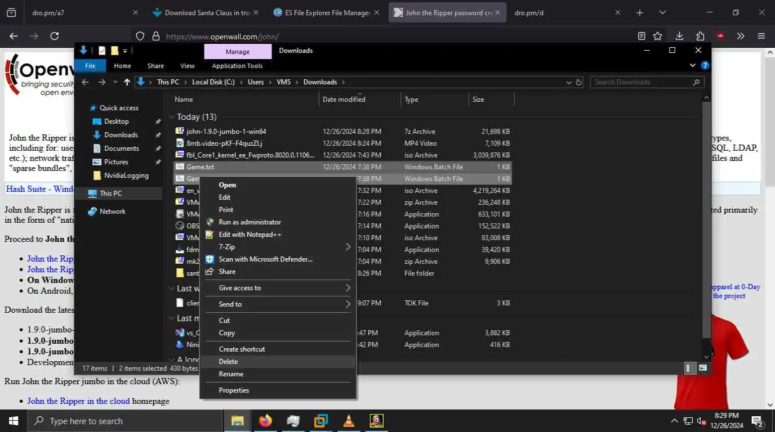Click the Windows taskbar search box
Image resolution: width=775 pixels, height=432 pixels.
click(125, 421)
